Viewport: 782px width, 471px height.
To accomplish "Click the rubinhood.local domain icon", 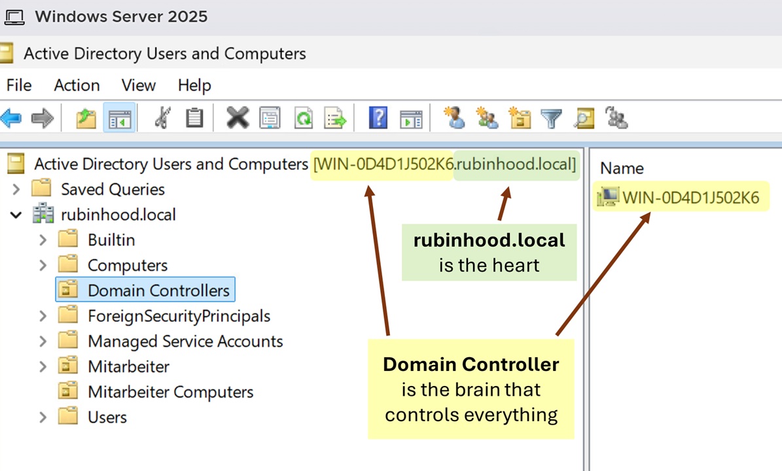I will [43, 213].
